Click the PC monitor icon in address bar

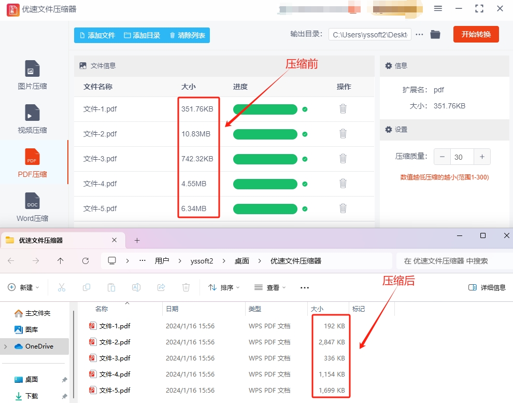[x=112, y=260]
